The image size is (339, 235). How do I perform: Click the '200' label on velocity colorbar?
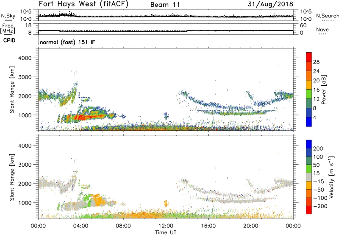[318, 148]
